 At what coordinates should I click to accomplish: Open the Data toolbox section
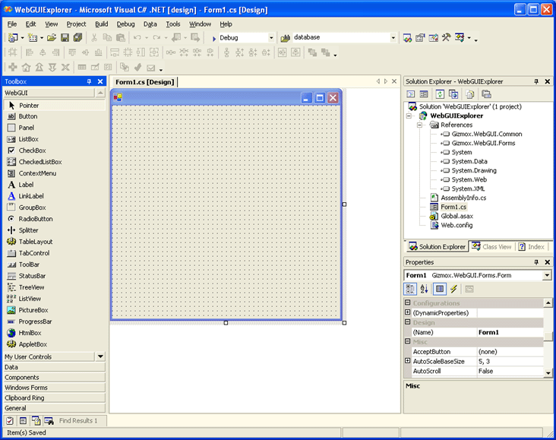pos(54,367)
